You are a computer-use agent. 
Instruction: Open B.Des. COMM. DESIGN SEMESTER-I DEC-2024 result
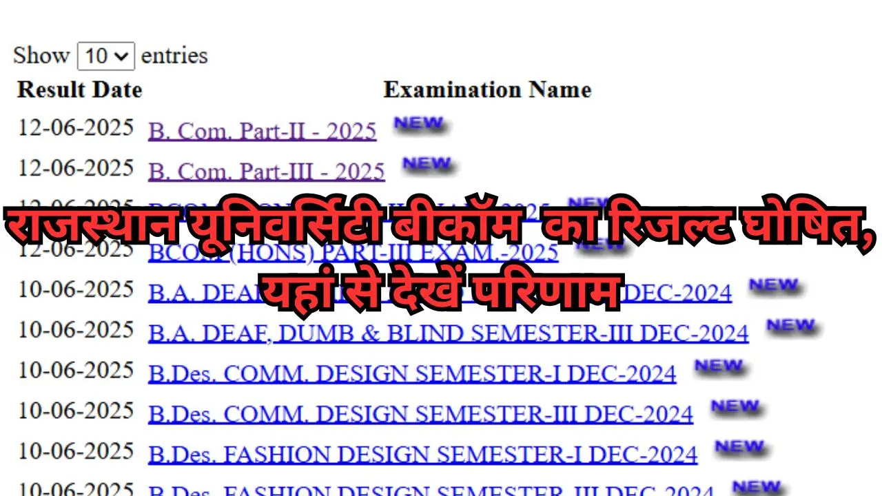(x=412, y=373)
